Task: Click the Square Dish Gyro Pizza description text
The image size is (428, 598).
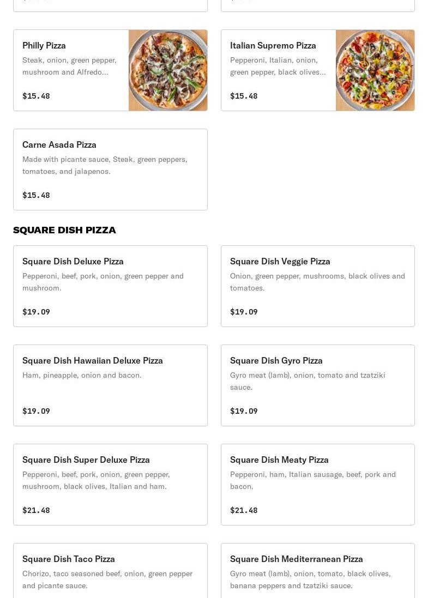Action: click(308, 381)
